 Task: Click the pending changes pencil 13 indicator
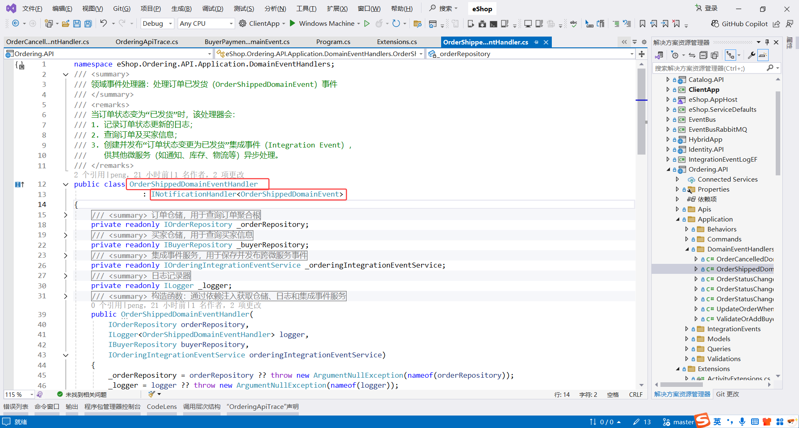(642, 422)
